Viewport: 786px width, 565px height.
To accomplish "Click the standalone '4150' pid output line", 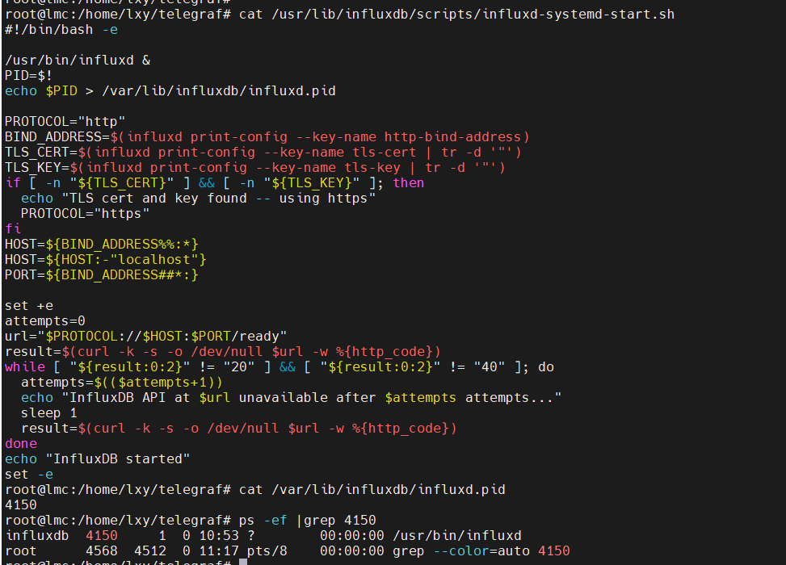I will (21, 505).
